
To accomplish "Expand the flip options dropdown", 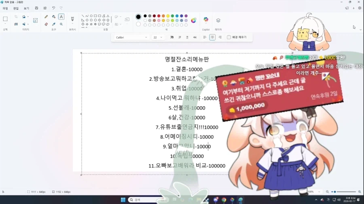I will [x=28, y=24].
